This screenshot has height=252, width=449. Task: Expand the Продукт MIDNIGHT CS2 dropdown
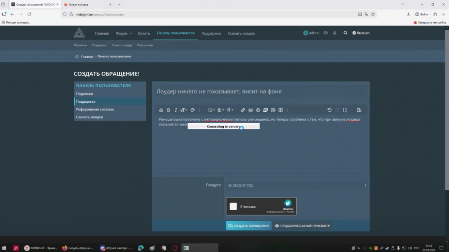point(296,185)
